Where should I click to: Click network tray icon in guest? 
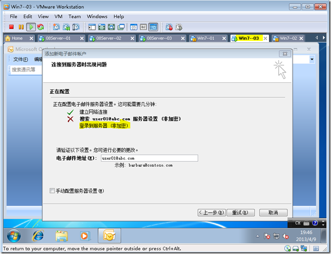(x=276, y=236)
